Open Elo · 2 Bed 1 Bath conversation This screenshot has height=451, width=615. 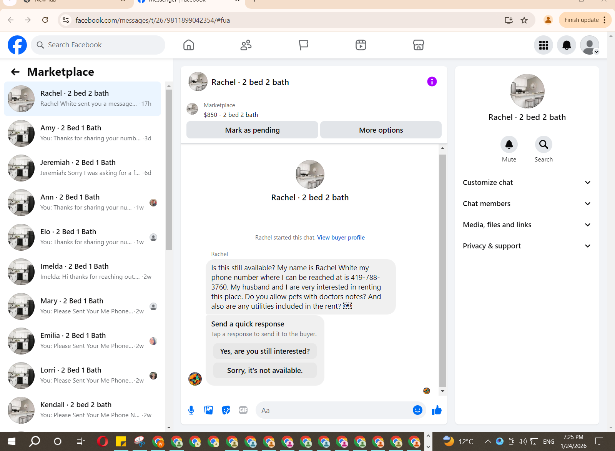(83, 237)
